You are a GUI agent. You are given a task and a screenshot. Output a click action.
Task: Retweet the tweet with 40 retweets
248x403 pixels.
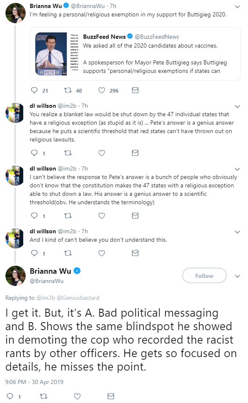[x=68, y=90]
